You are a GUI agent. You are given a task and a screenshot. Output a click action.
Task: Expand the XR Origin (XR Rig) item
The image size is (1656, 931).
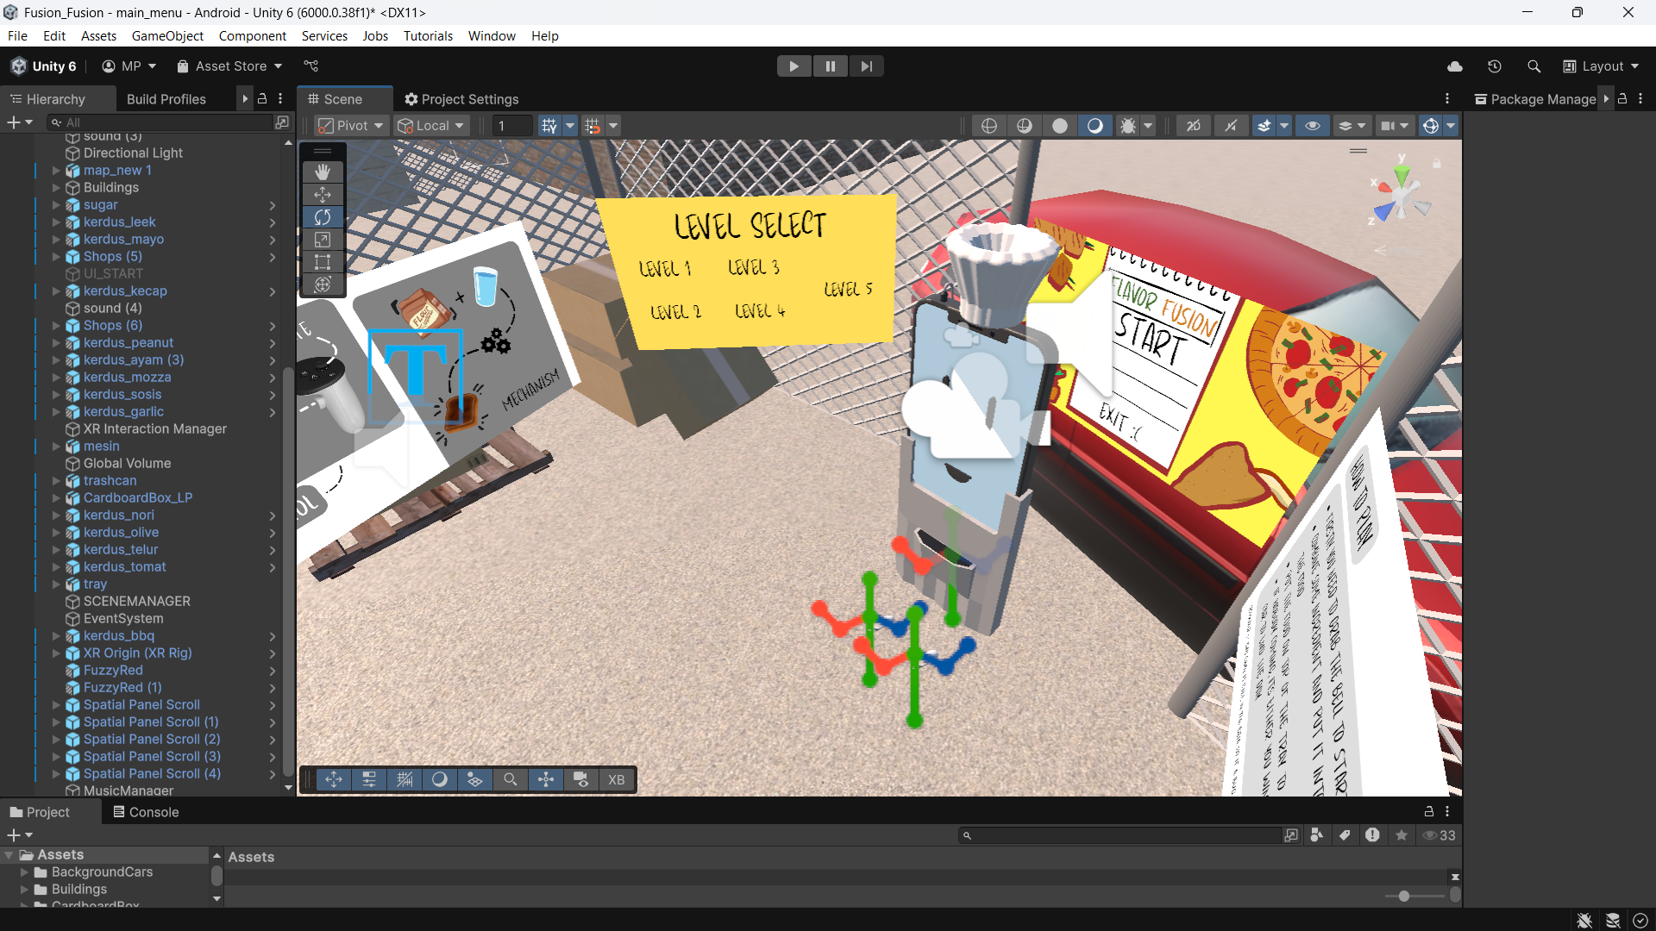[x=56, y=653]
